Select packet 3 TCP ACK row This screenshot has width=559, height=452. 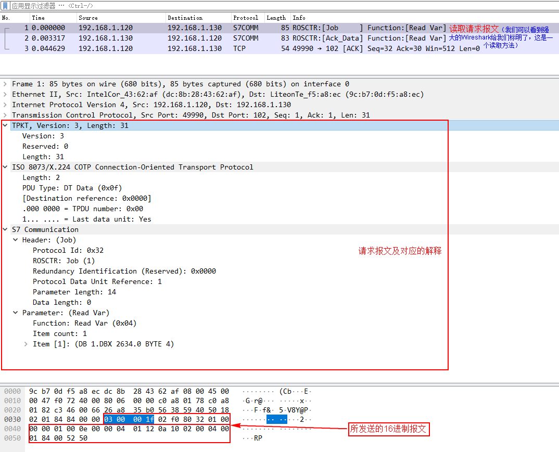[279, 48]
